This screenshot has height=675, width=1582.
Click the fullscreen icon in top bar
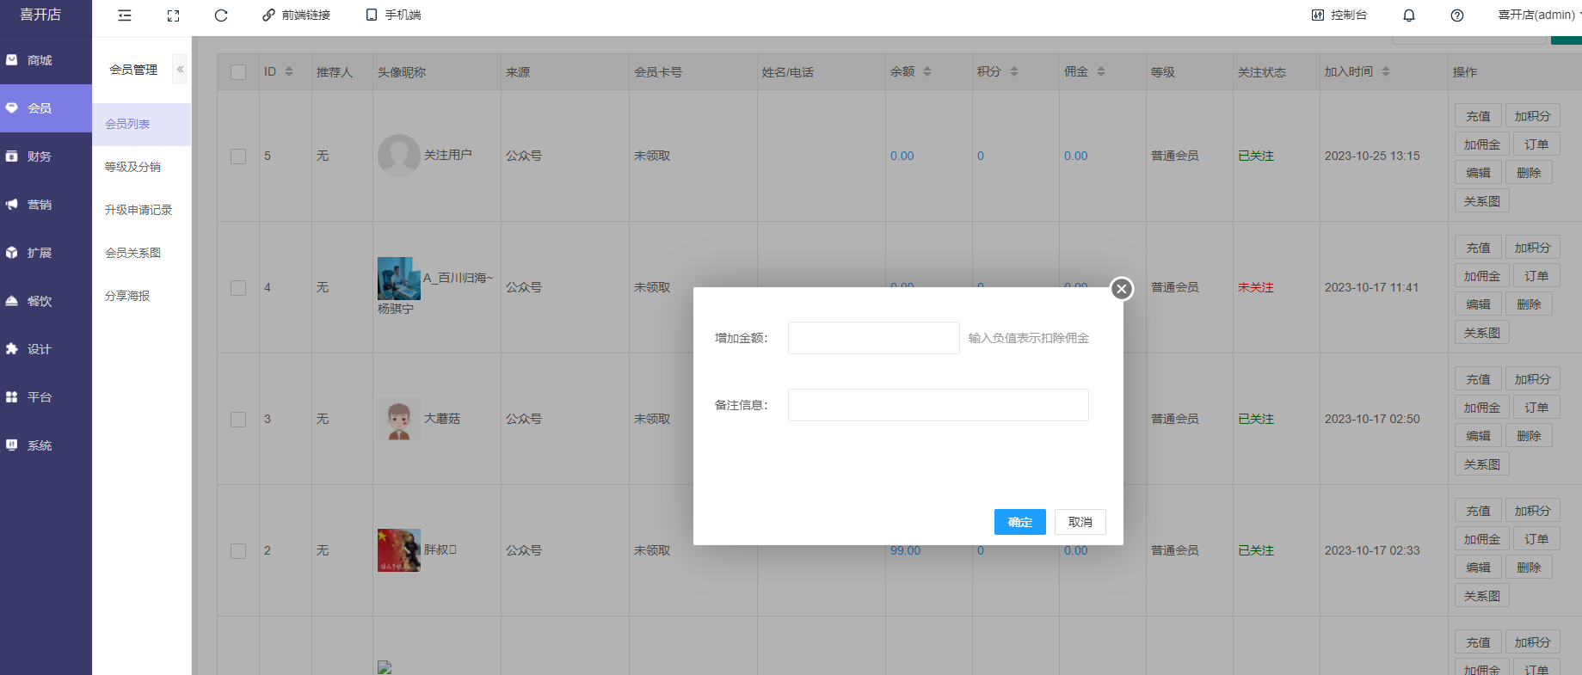point(173,15)
